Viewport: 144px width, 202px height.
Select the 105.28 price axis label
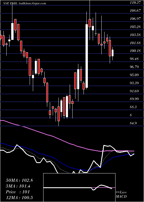(x=135, y=27)
